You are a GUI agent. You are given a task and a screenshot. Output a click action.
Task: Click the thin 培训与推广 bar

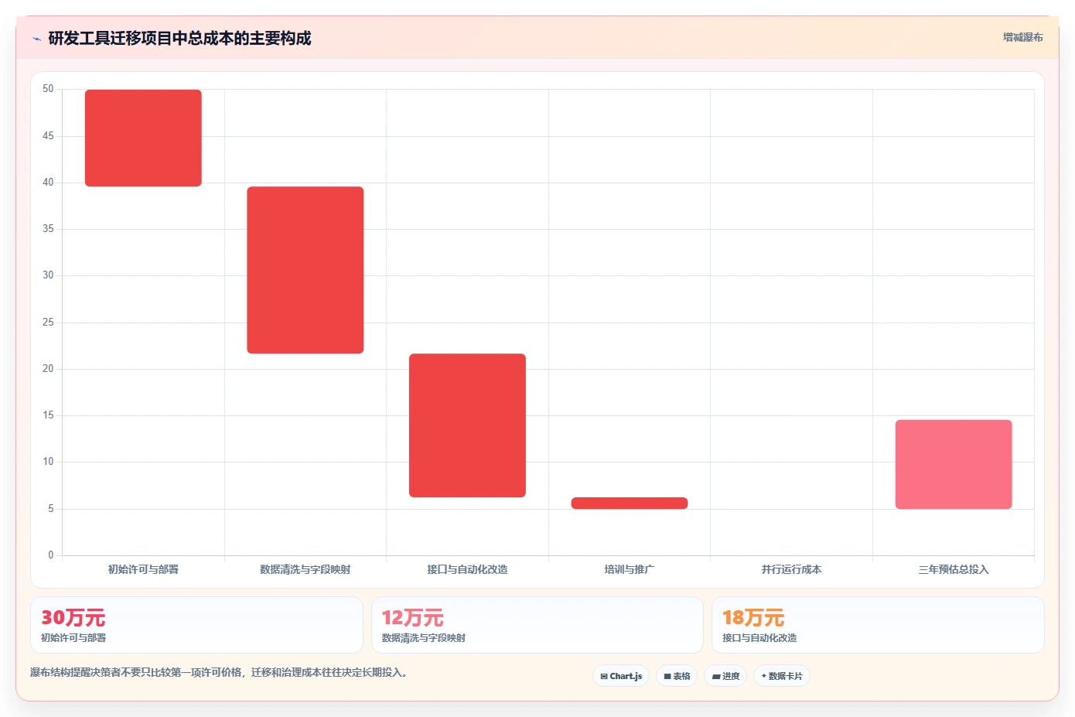pos(630,503)
